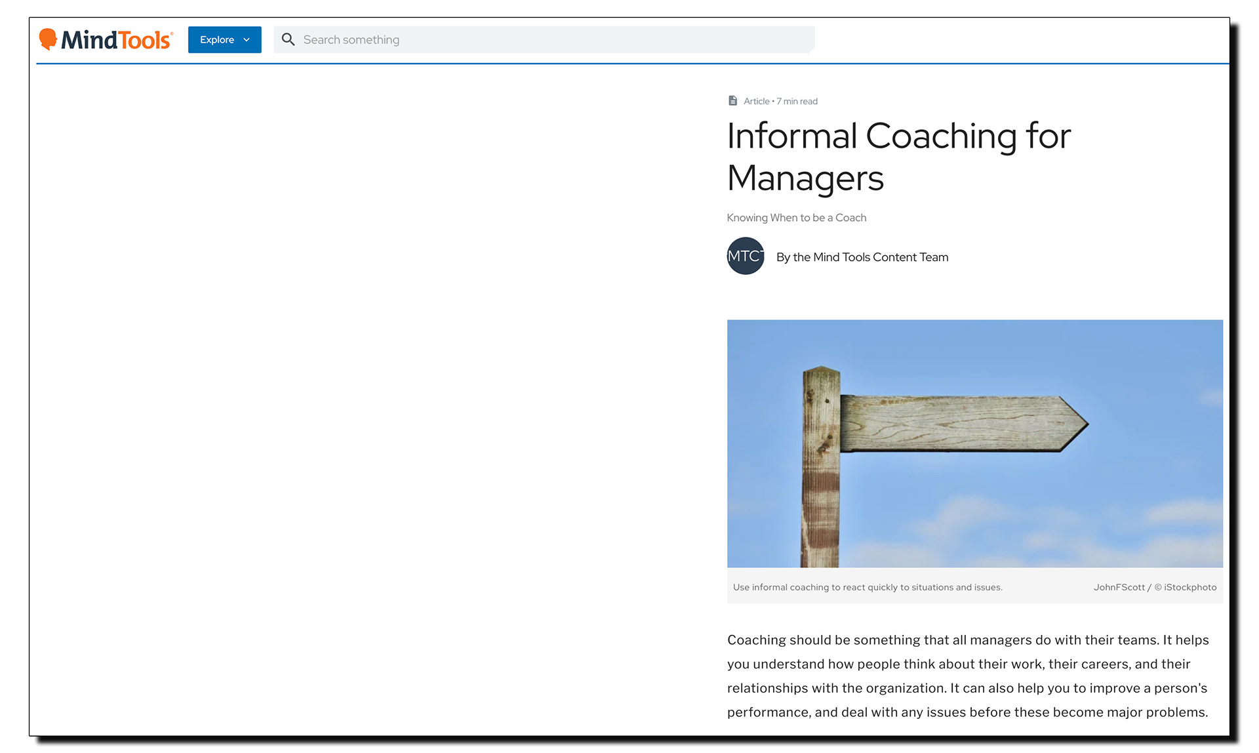Click the wooden arrow sign in photo
This screenshot has width=1259, height=753.
point(961,424)
